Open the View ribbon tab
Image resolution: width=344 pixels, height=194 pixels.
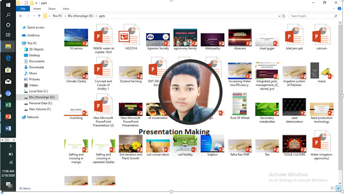[66, 9]
